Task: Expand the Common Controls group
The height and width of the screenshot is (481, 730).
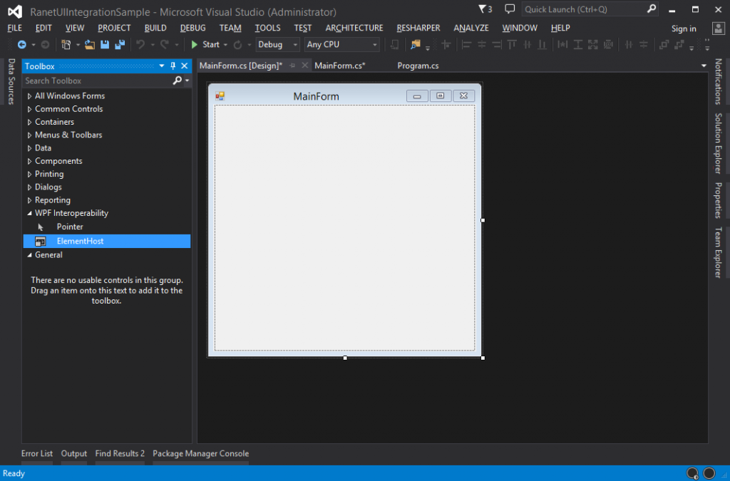Action: [x=69, y=108]
